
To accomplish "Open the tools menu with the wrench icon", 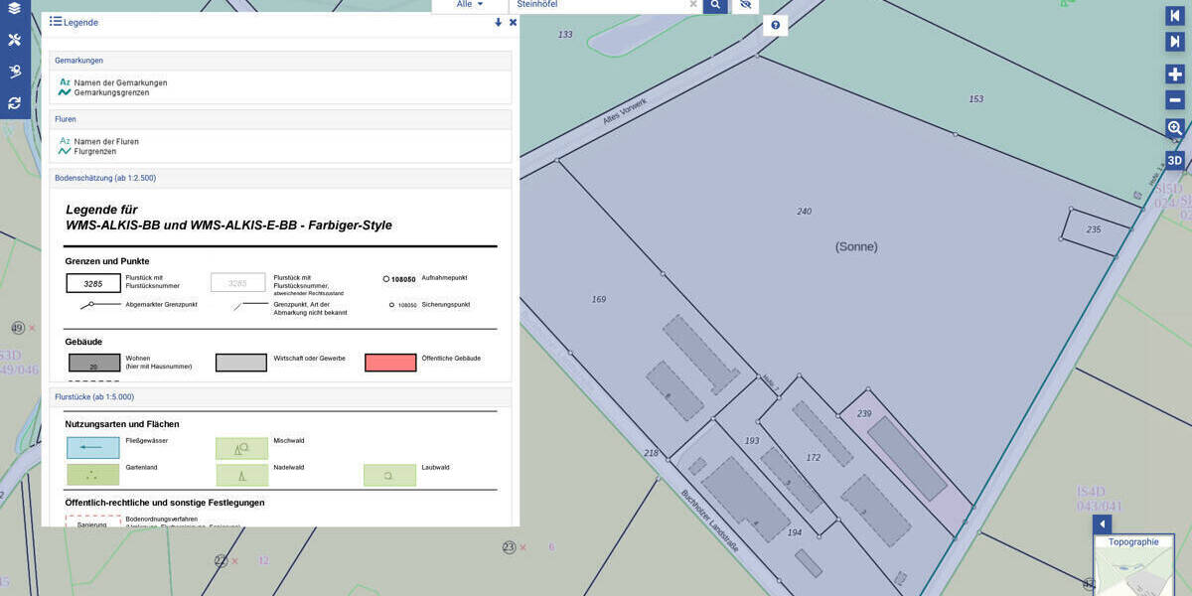I will (x=14, y=40).
